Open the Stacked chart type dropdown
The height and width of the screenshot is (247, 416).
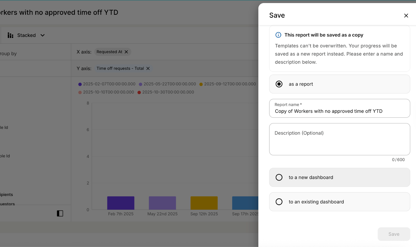[x=43, y=35]
